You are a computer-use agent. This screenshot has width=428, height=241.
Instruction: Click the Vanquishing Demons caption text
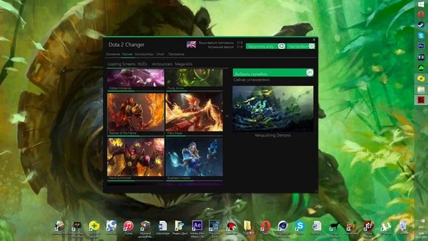click(272, 135)
